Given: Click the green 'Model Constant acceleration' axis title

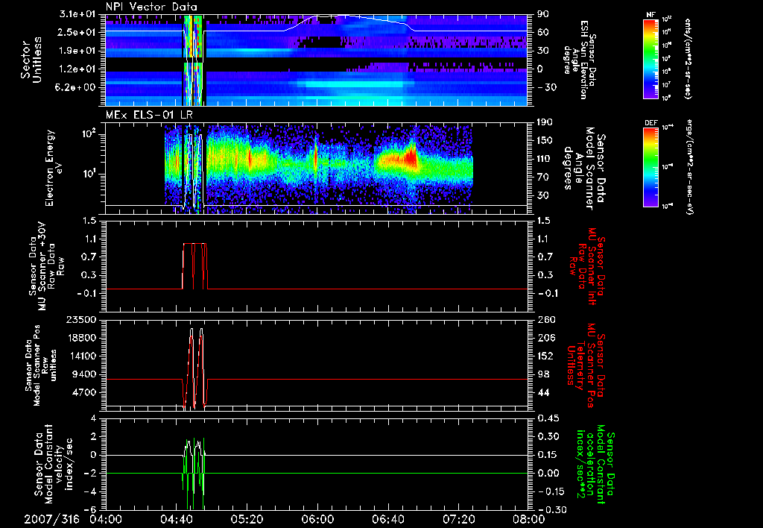Looking at the screenshot, I should [596, 465].
